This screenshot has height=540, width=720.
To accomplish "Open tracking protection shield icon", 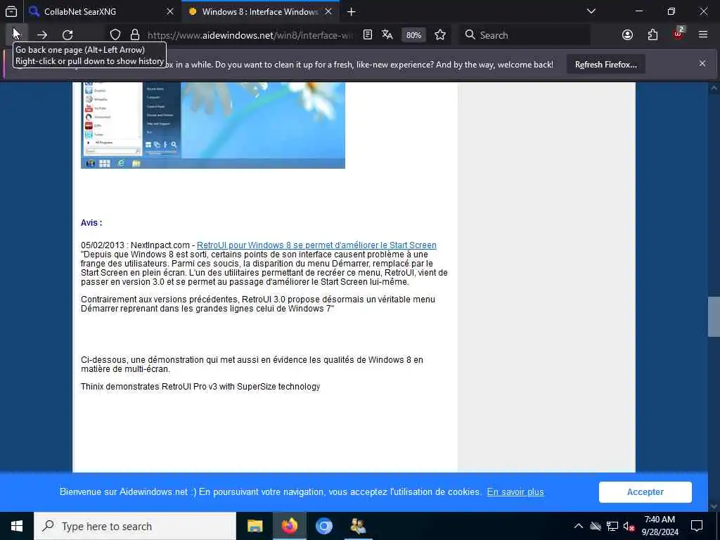I will tap(115, 35).
